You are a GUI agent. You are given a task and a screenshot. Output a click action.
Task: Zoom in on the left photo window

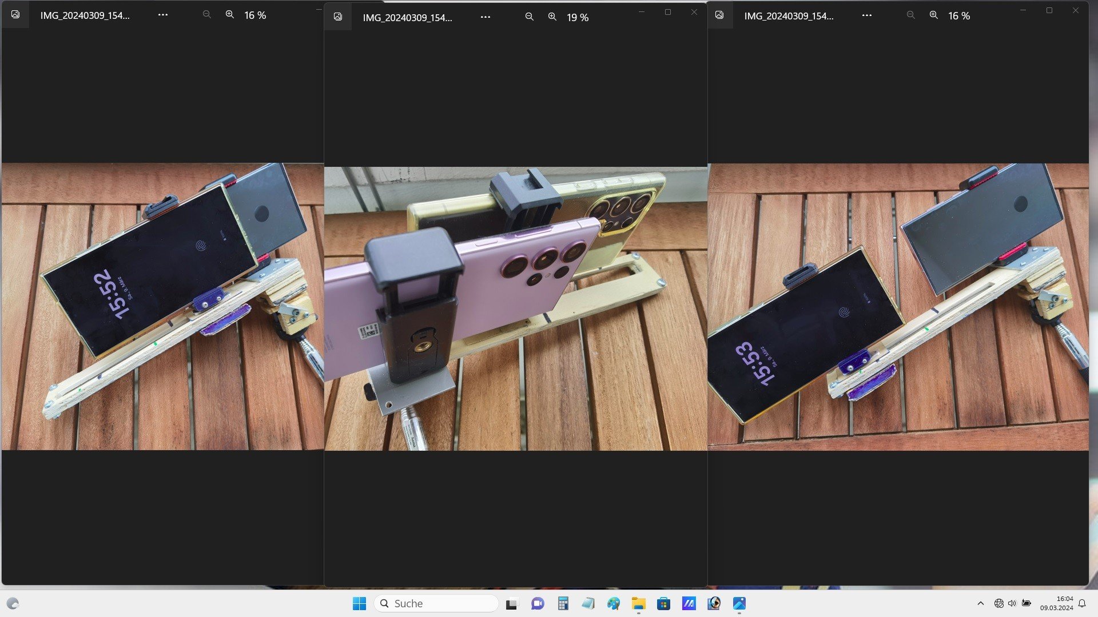230,15
